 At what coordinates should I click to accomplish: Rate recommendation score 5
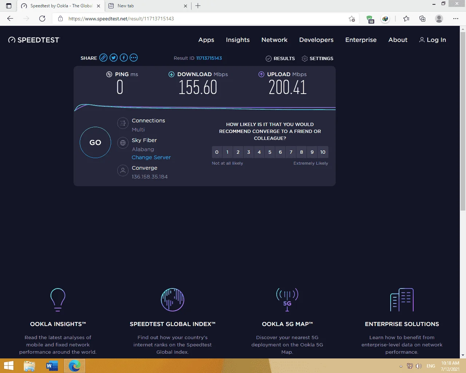point(270,152)
